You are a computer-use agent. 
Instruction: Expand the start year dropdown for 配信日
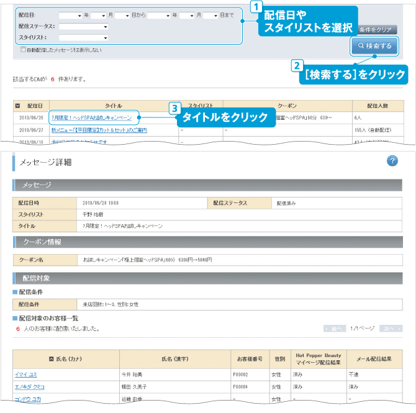pos(70,15)
